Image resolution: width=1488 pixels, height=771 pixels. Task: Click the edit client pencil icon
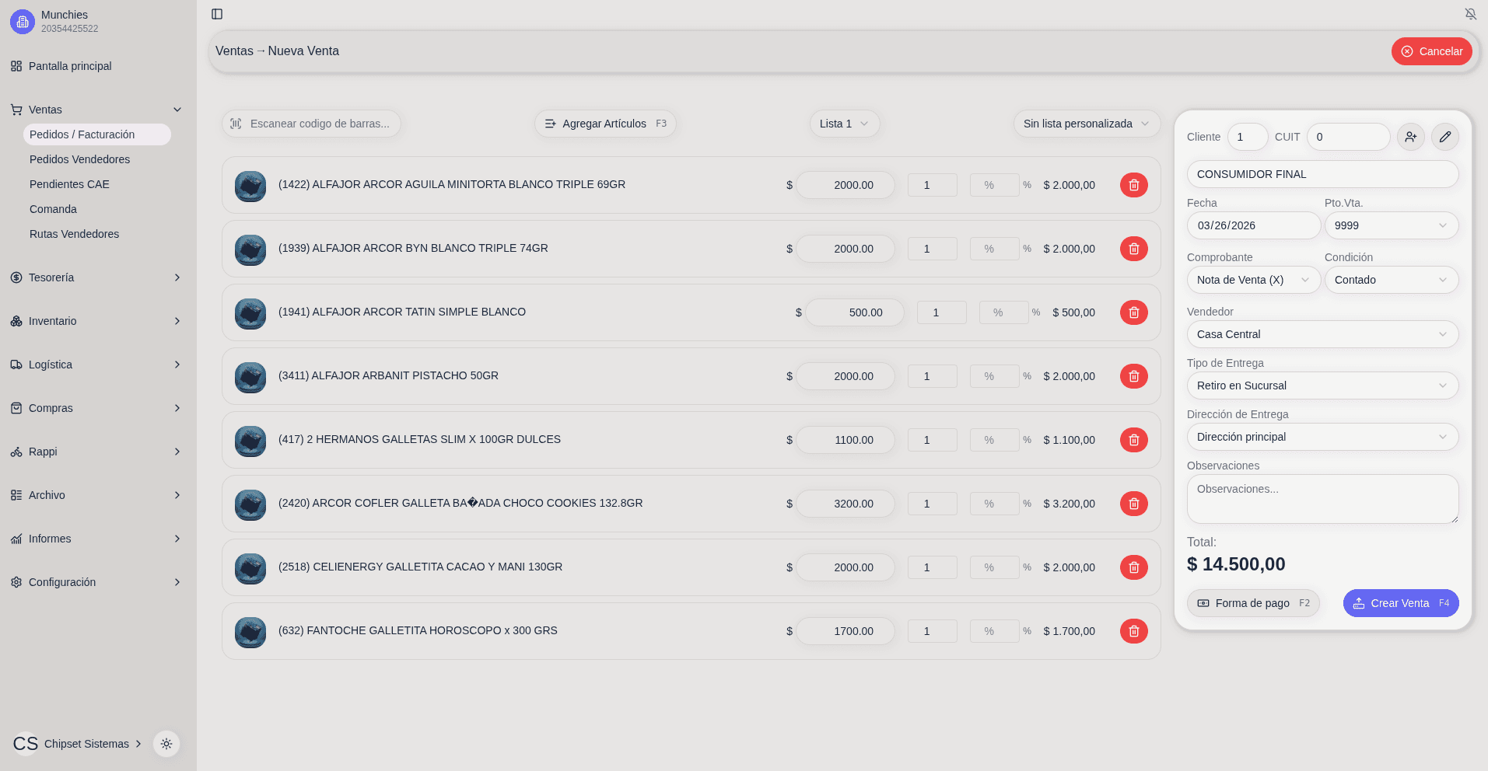pos(1444,137)
